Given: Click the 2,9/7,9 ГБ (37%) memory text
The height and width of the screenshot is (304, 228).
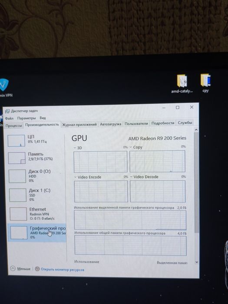Looking at the screenshot, I should (40, 159).
